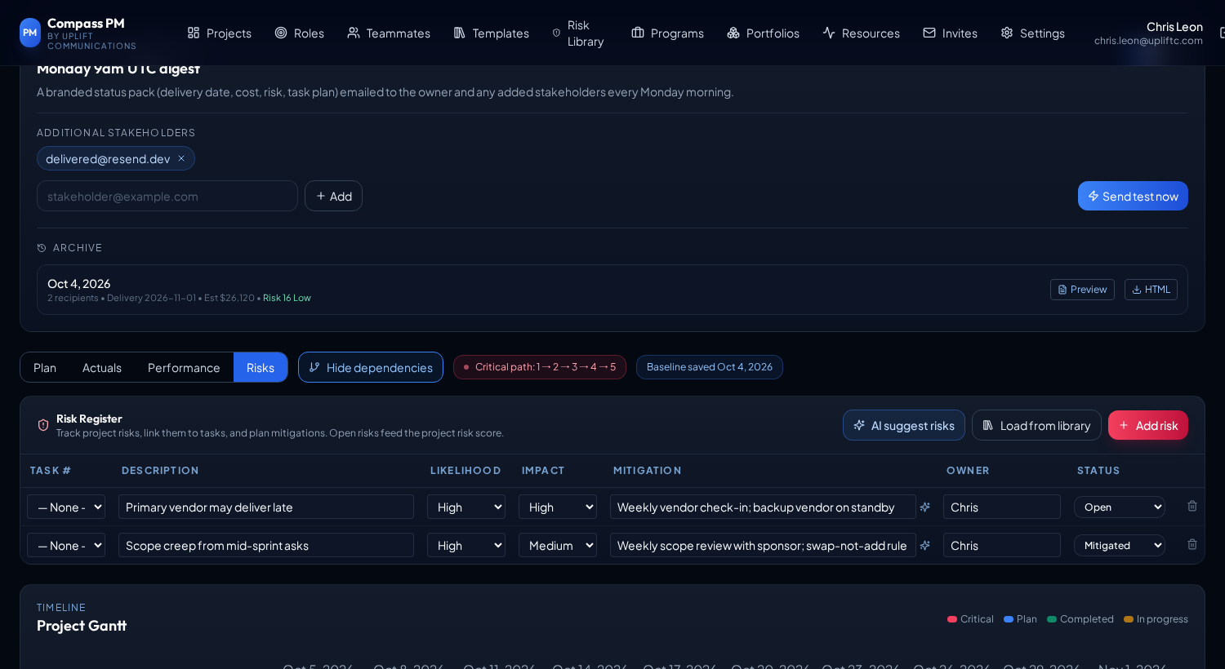Preview the Oct 4, 2026 archive
Screen dimensions: 1225x669
(x=1082, y=290)
